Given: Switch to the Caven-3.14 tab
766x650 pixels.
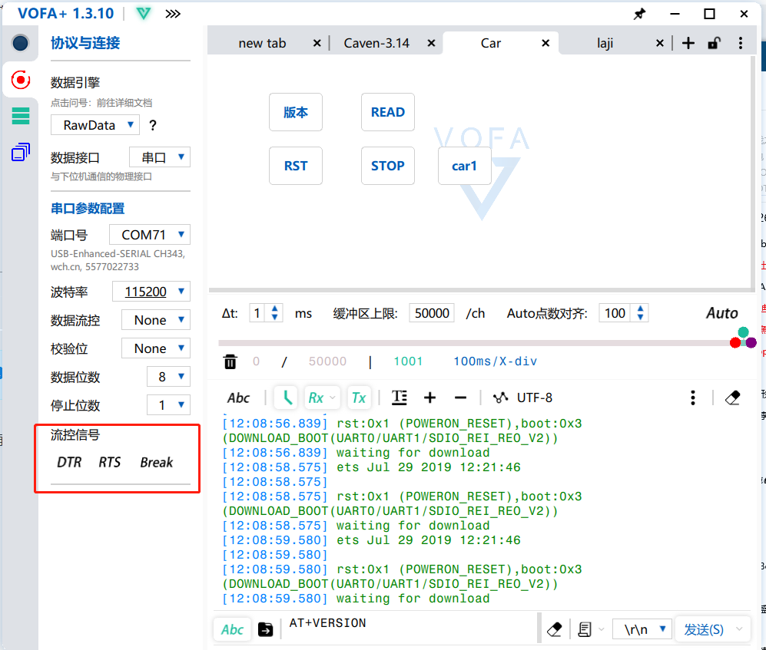Looking at the screenshot, I should coord(376,43).
